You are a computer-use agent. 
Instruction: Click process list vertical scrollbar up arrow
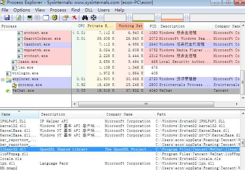243,25
